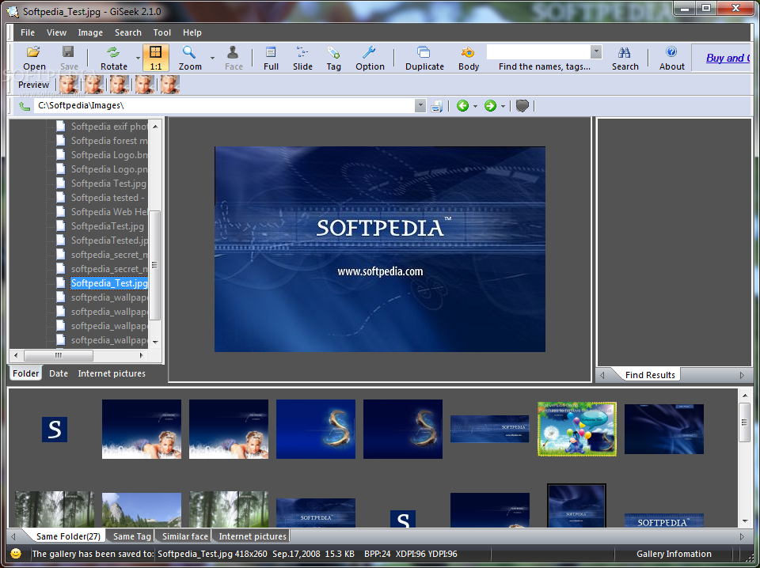Click the gallery vertical scrollbar thumb
The width and height of the screenshot is (760, 568).
pyautogui.click(x=745, y=422)
